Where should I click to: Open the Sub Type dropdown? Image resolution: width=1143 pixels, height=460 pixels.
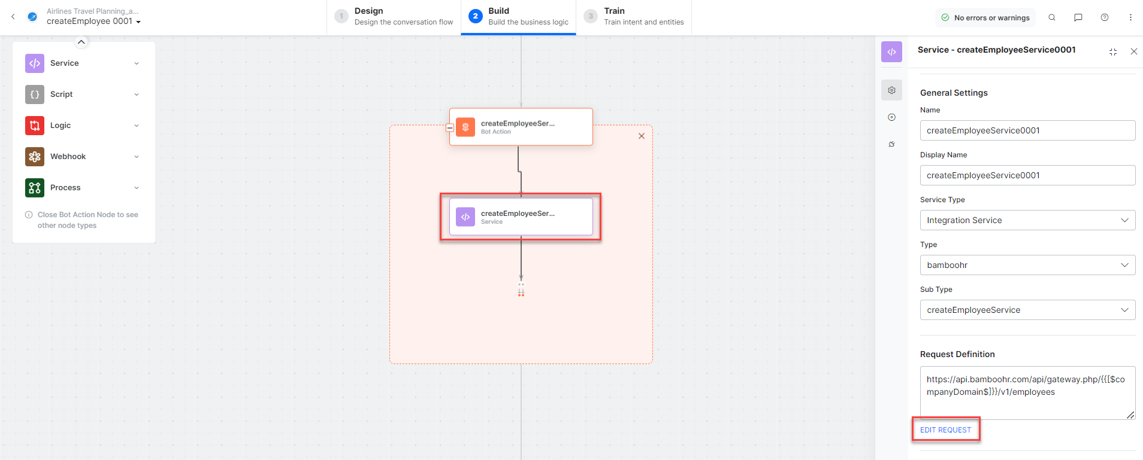[1027, 310]
